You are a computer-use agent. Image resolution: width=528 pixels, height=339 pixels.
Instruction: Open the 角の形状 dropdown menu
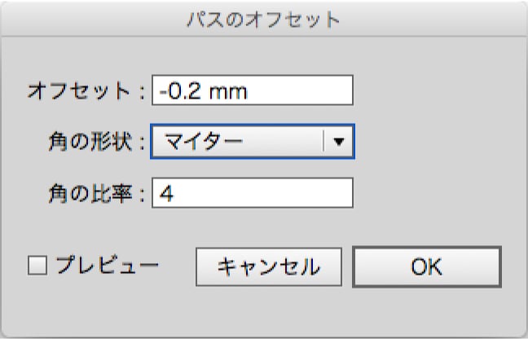click(x=252, y=141)
